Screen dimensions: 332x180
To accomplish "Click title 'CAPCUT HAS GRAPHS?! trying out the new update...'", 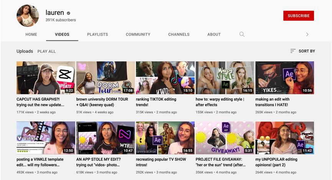I will pos(40,102).
